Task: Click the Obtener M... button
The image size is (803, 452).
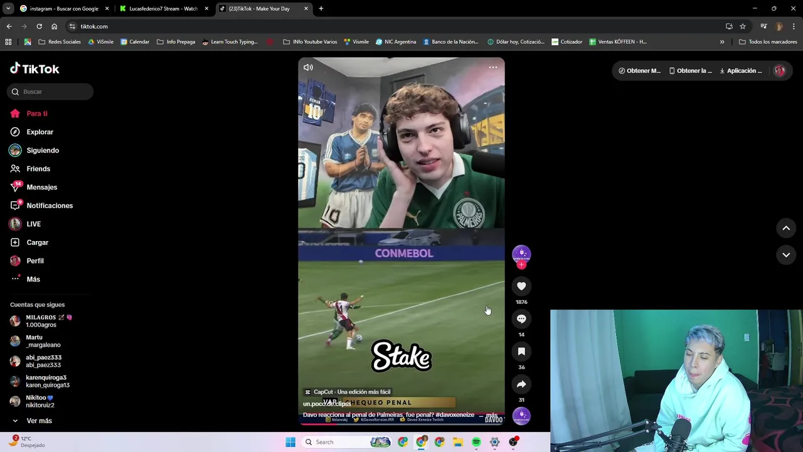Action: pos(639,71)
